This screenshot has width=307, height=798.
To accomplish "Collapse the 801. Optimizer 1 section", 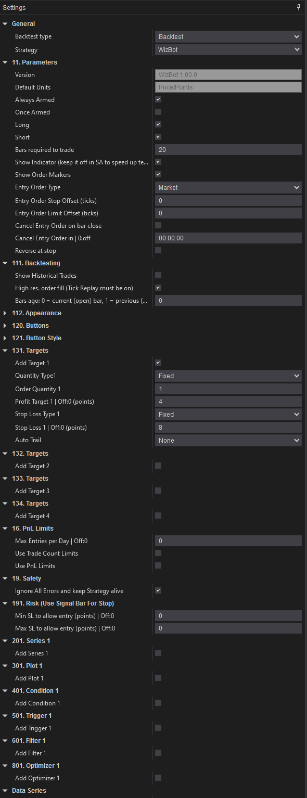I will (x=5, y=766).
